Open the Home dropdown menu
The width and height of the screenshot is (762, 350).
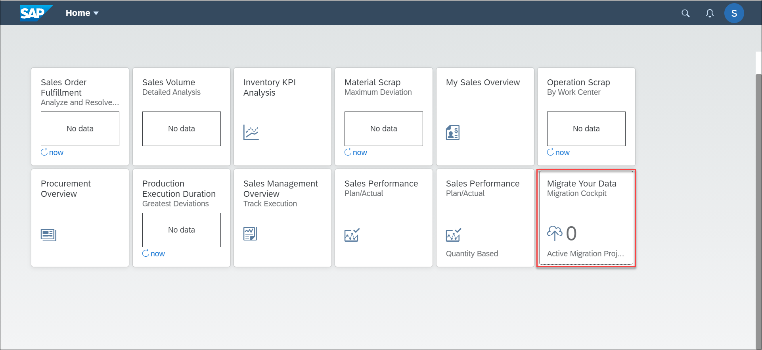click(x=82, y=13)
